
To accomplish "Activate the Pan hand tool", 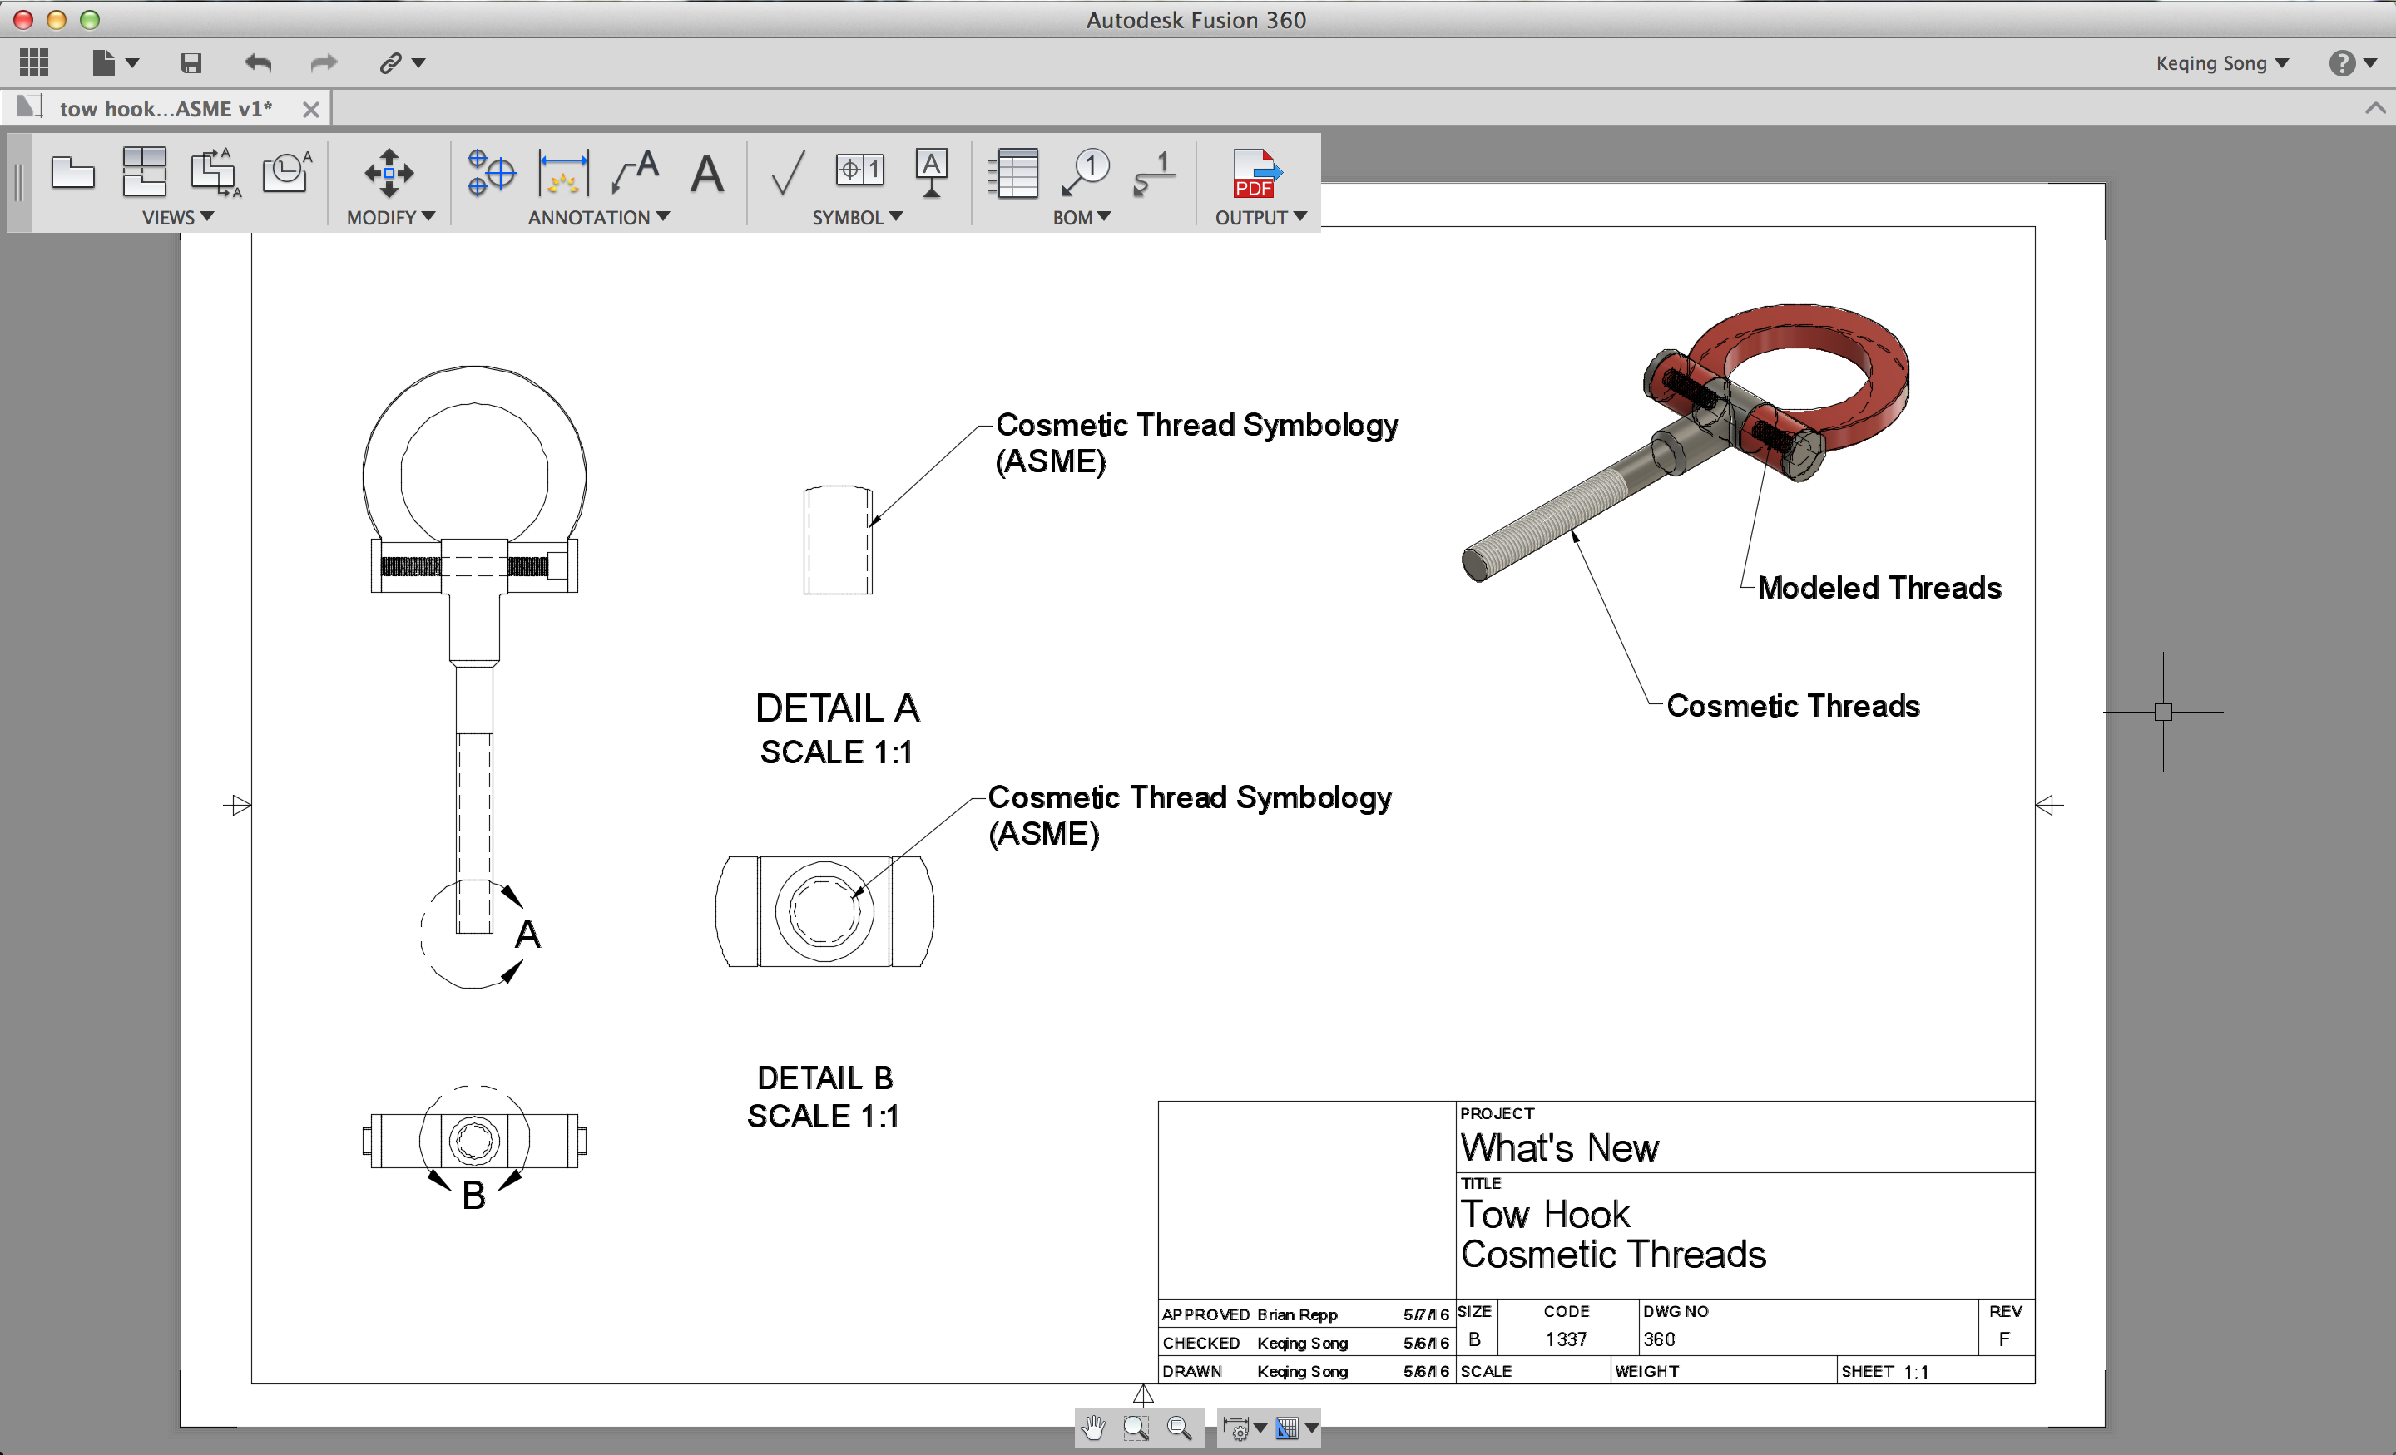I will (1094, 1427).
